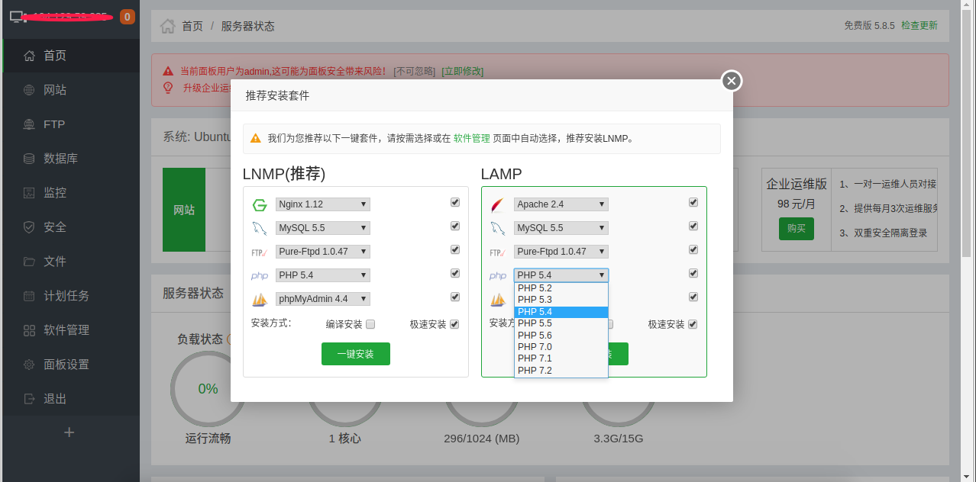Uncheck the MySQL 5.5 checkbox in LNMP

coord(455,227)
